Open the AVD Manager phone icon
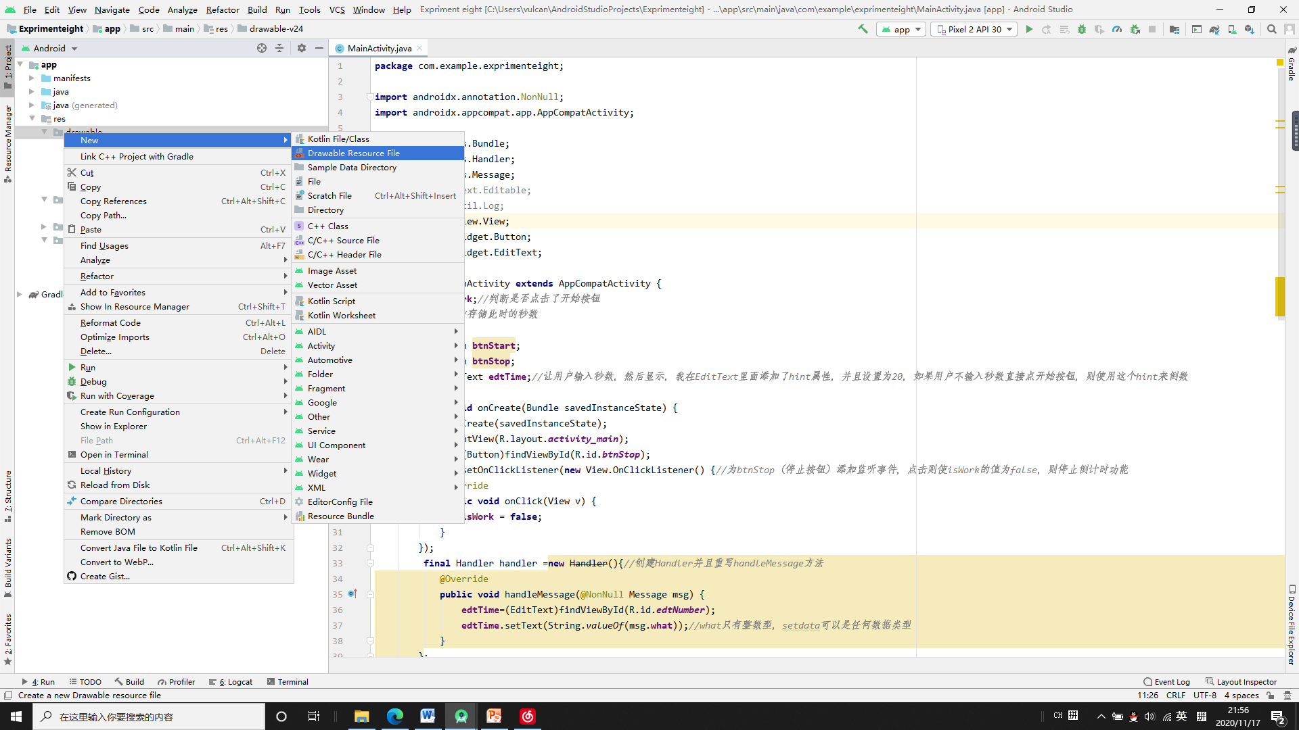The image size is (1299, 730). pyautogui.click(x=1232, y=29)
